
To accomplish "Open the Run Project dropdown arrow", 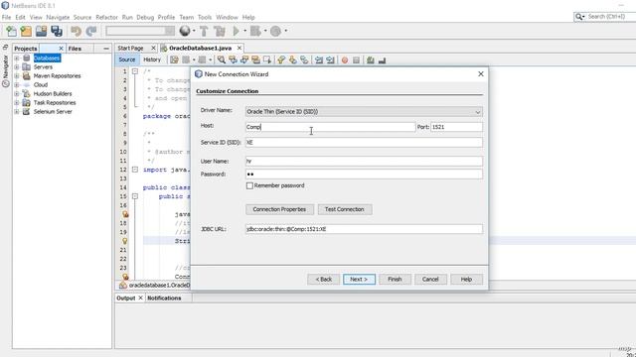I will click(x=245, y=31).
